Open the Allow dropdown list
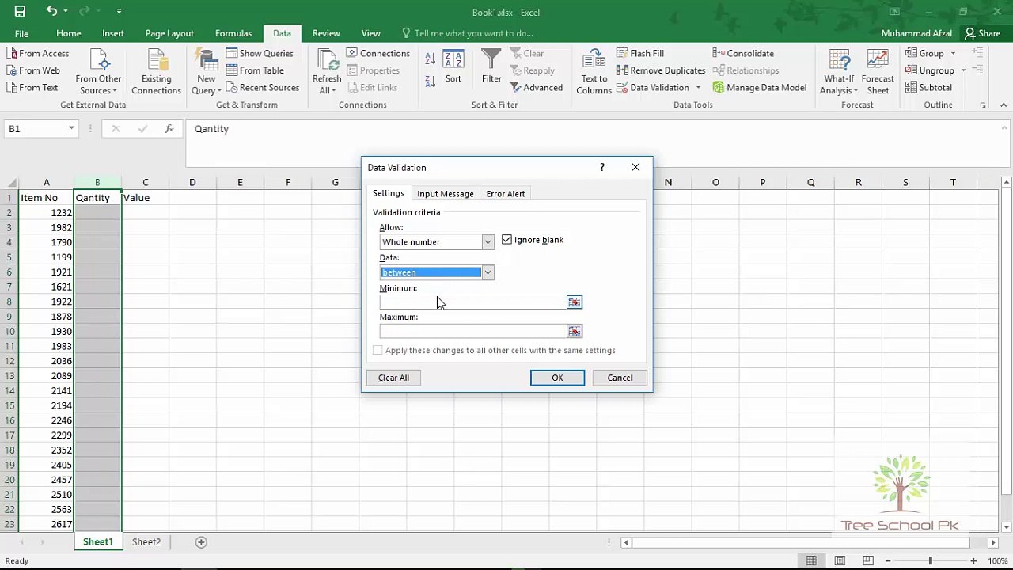Viewport: 1013px width, 570px height. (488, 242)
